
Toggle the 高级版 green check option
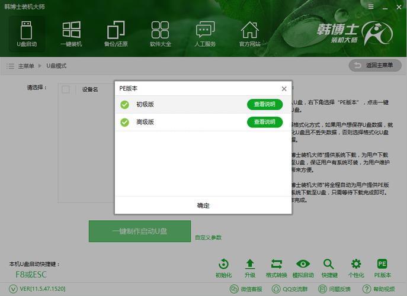(x=124, y=122)
